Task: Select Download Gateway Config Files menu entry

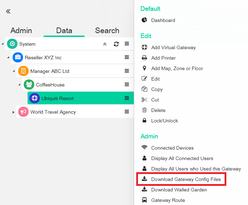Action: (186, 179)
